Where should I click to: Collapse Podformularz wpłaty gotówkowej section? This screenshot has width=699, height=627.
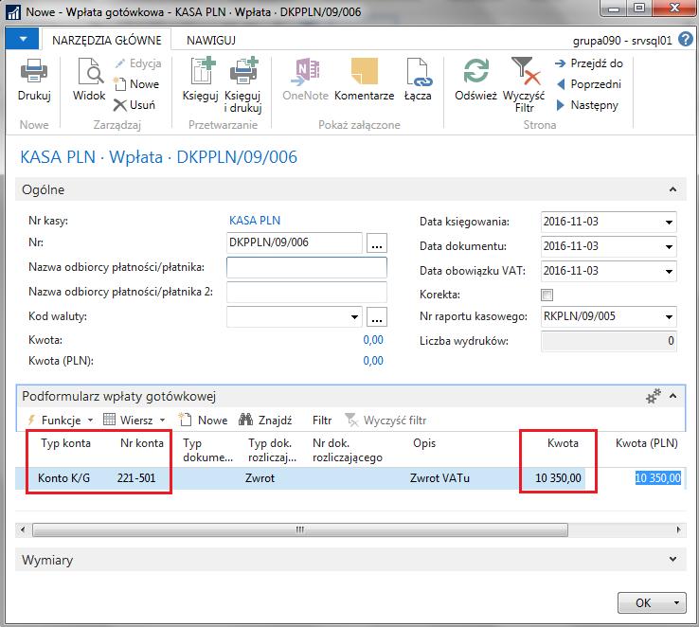click(x=672, y=396)
